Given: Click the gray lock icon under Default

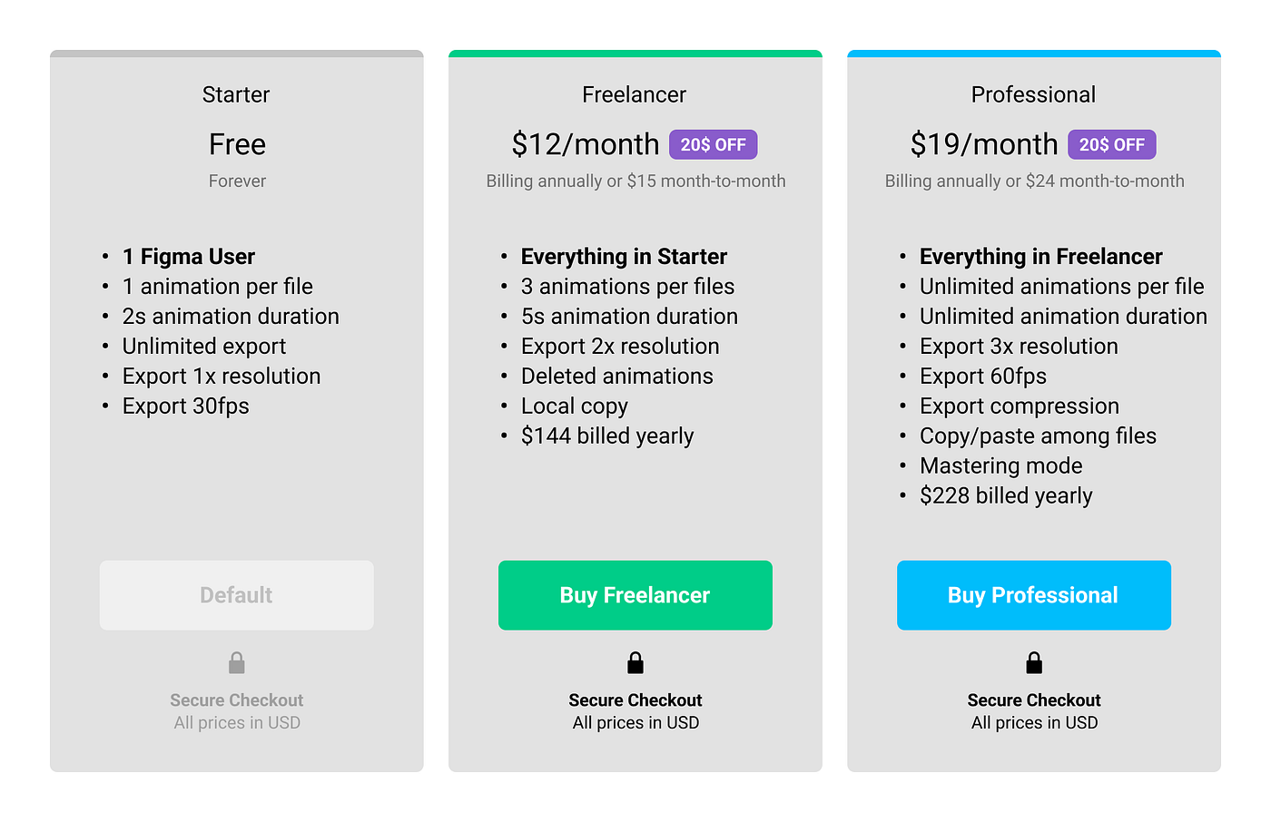Looking at the screenshot, I should [x=237, y=662].
